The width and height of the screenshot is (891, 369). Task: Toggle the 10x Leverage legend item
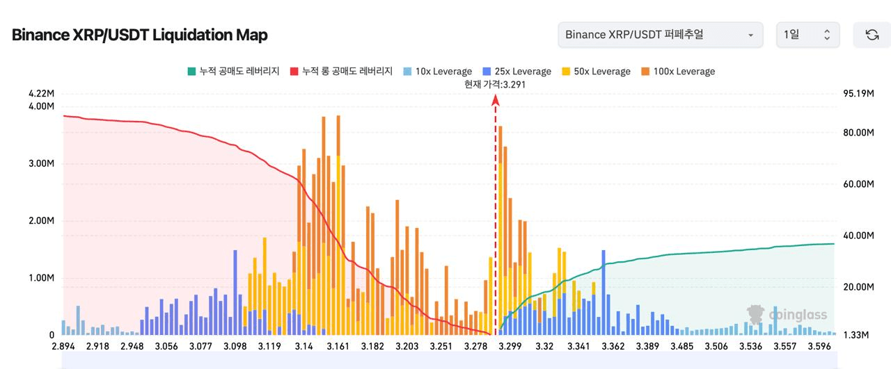pos(437,72)
